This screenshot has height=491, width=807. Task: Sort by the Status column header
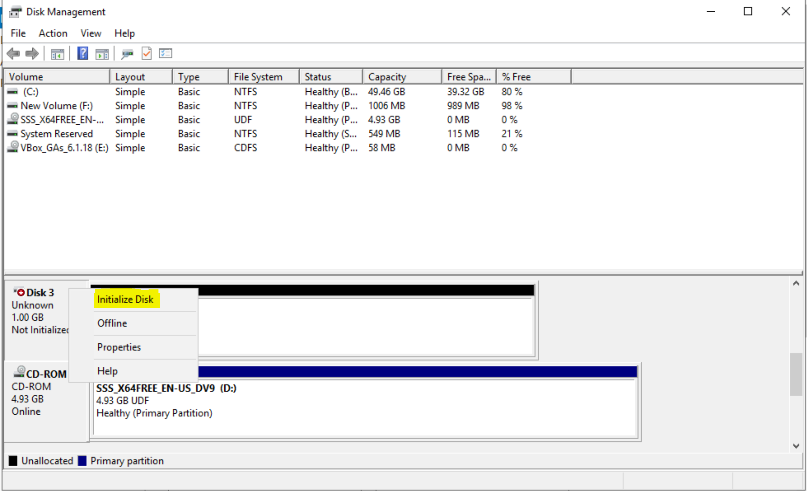[x=331, y=77]
